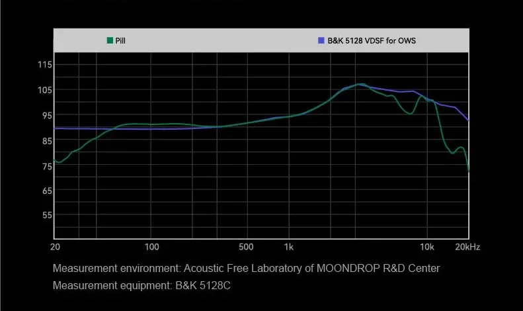Screen dimensions: 523x311
Task: Click the blue B&K 5128 legend square
Action: [321, 40]
